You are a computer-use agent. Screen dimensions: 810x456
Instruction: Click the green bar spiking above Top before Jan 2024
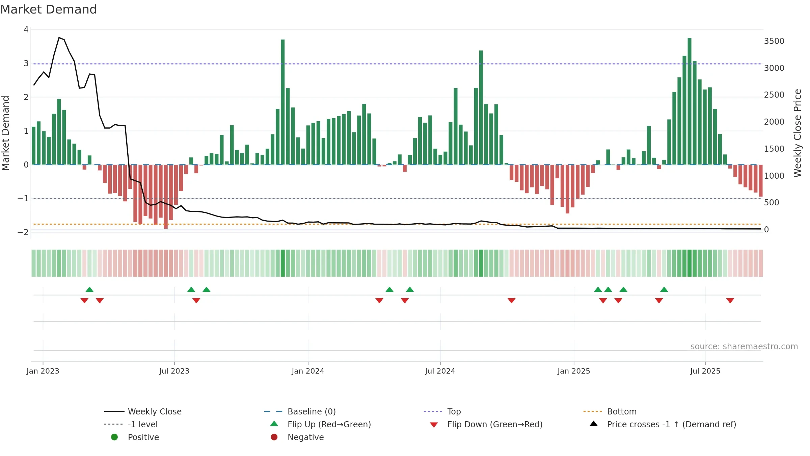pos(282,102)
